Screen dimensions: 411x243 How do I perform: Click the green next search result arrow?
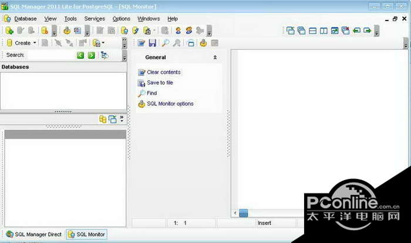point(91,55)
